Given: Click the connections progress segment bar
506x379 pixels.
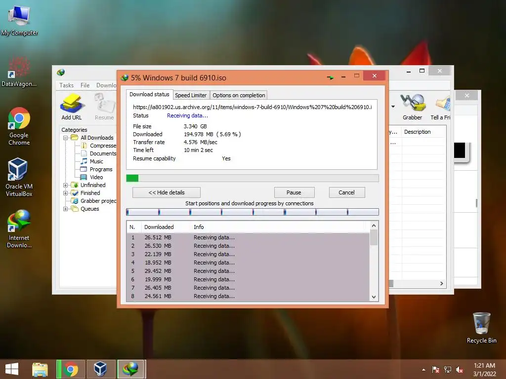Looking at the screenshot, I should click(253, 212).
